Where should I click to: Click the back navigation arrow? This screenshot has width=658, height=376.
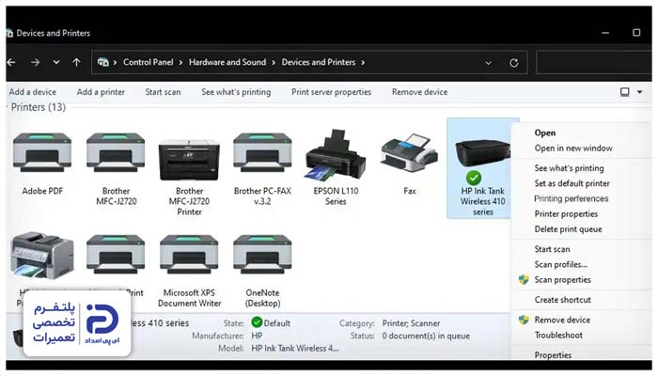(x=11, y=63)
